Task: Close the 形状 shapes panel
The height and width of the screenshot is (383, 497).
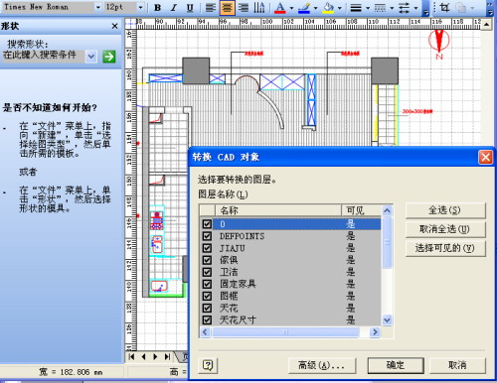Action: tap(115, 26)
